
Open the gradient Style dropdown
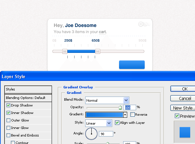click(x=99, y=123)
